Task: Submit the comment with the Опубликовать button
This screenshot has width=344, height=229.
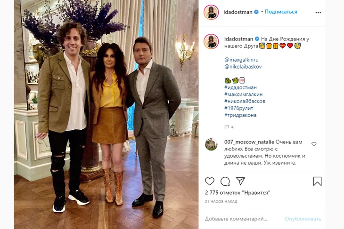Action: click(303, 219)
